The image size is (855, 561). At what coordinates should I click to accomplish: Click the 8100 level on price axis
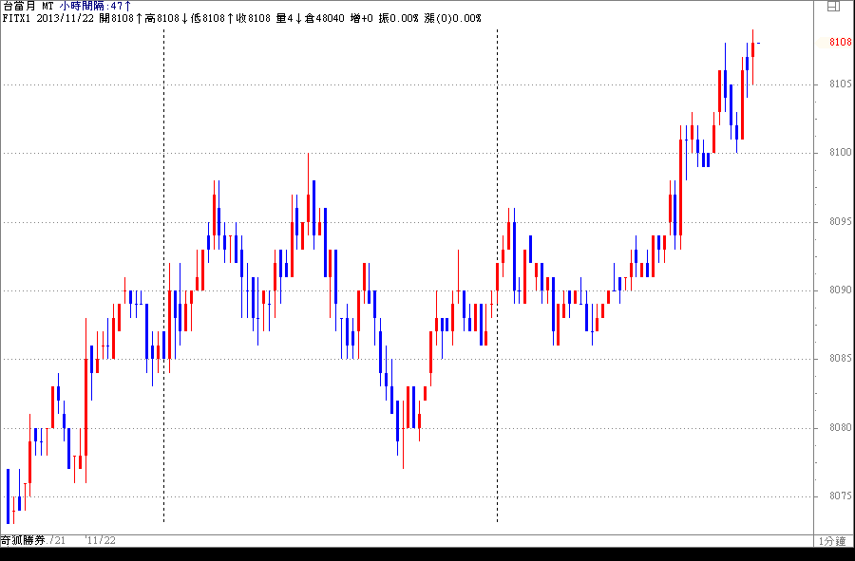[839, 153]
